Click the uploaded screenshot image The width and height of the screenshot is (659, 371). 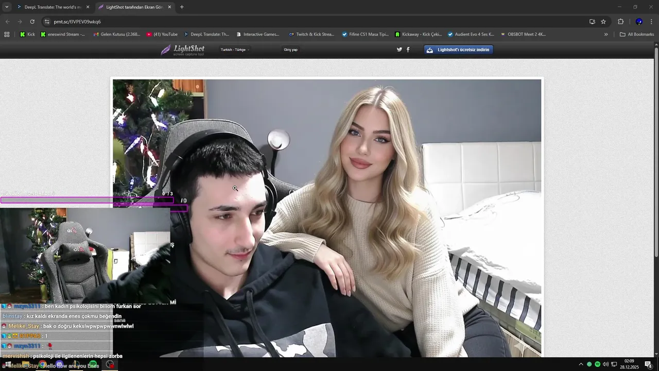tap(327, 217)
